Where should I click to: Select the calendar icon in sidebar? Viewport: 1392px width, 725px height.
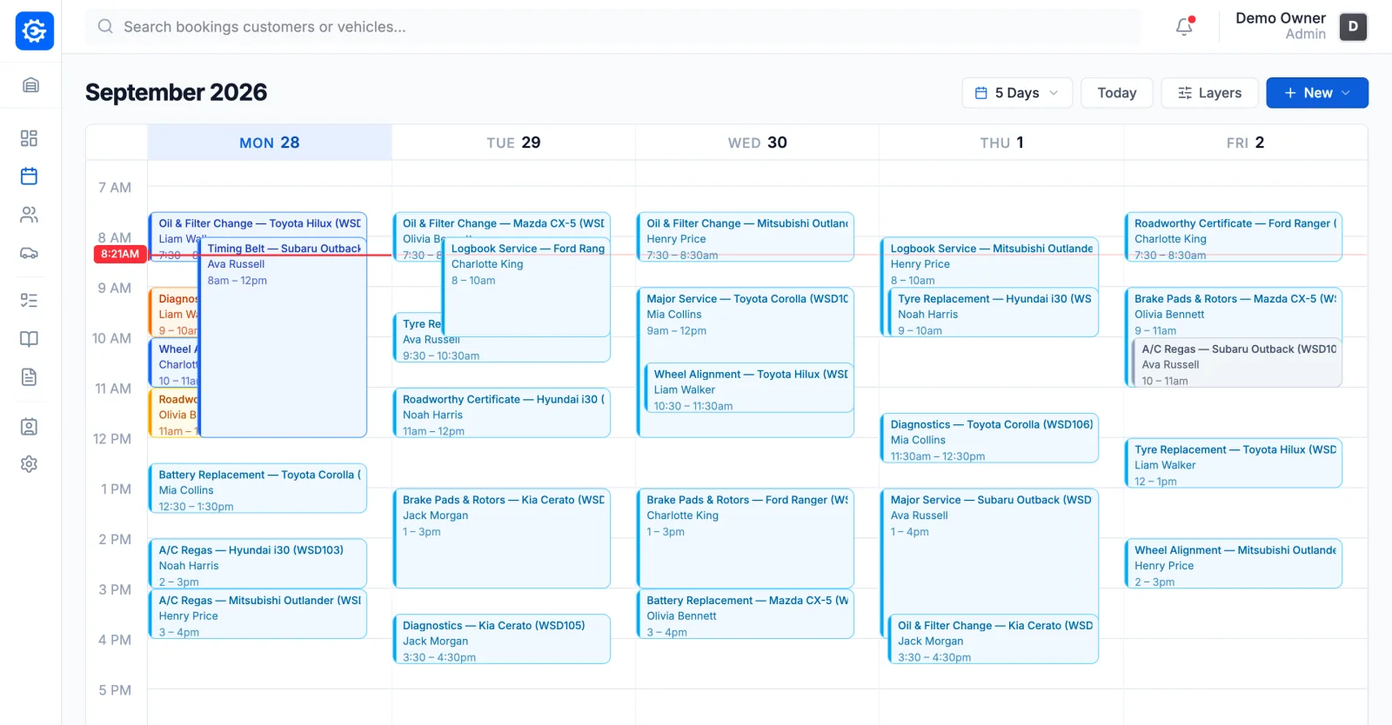29,176
